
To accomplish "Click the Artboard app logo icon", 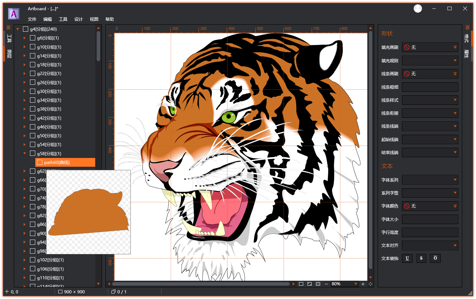I will tap(14, 14).
